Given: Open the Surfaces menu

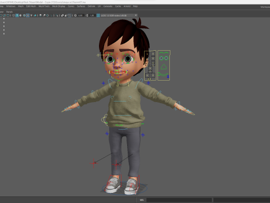Looking at the screenshot, I should (81, 6).
